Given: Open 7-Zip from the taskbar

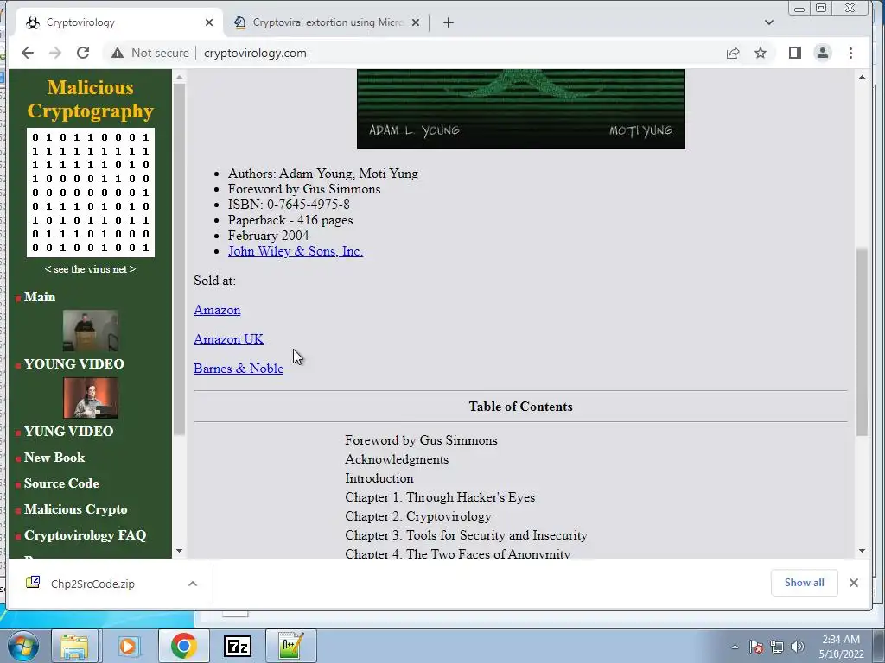Looking at the screenshot, I should 238,646.
